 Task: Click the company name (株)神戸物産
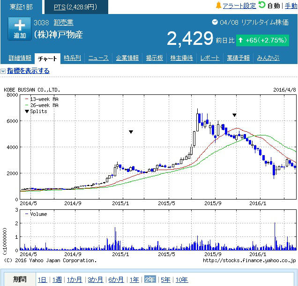pos(59,35)
